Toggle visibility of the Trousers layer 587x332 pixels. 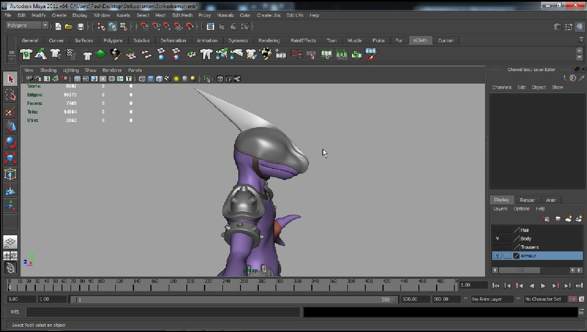[x=497, y=247]
